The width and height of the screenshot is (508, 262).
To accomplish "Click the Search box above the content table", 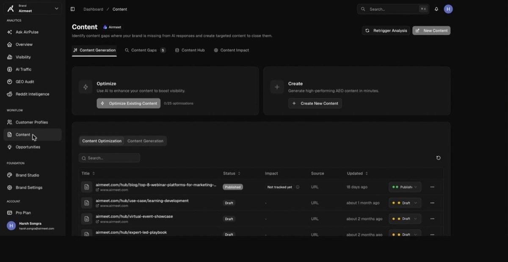I will coord(109,158).
